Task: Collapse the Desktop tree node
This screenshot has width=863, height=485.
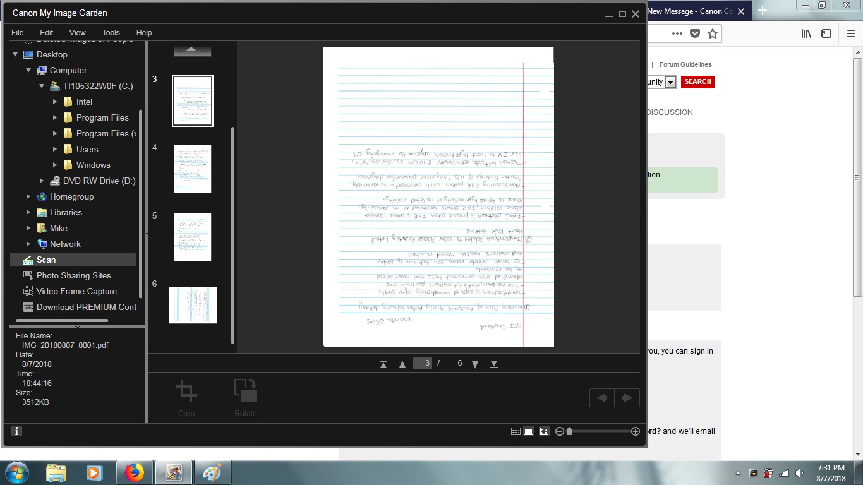Action: pyautogui.click(x=15, y=54)
